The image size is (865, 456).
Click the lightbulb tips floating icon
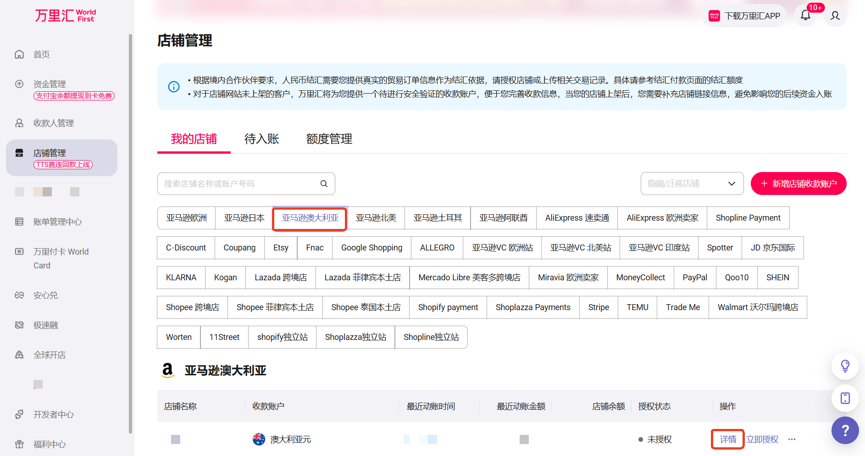(845, 366)
